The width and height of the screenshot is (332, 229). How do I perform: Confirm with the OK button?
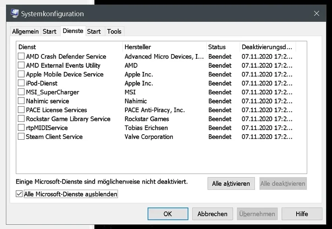(168, 214)
